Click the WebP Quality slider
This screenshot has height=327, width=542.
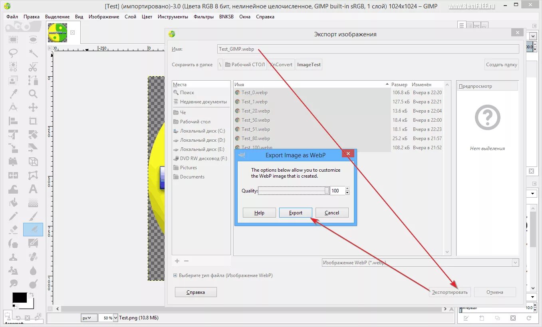(x=294, y=191)
